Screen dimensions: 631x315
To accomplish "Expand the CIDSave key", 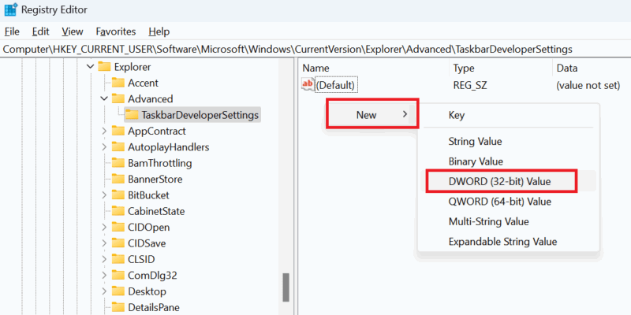I will tap(104, 243).
